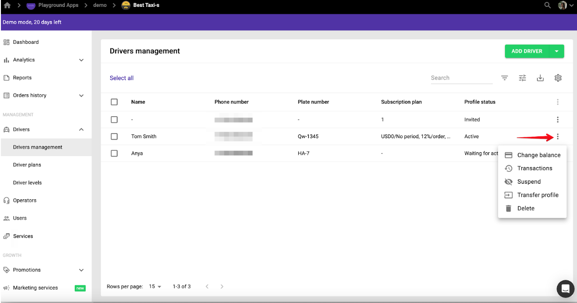This screenshot has width=577, height=303.
Task: Open the advanced filter sliders icon
Action: click(523, 78)
